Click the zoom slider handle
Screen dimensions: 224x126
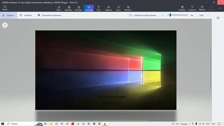pos(170,15)
